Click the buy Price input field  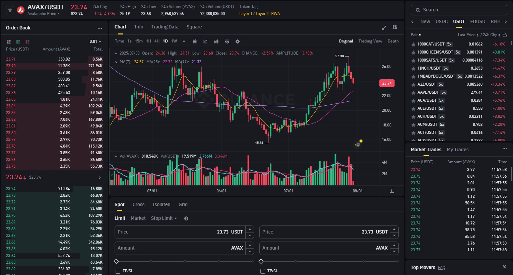[180, 232]
